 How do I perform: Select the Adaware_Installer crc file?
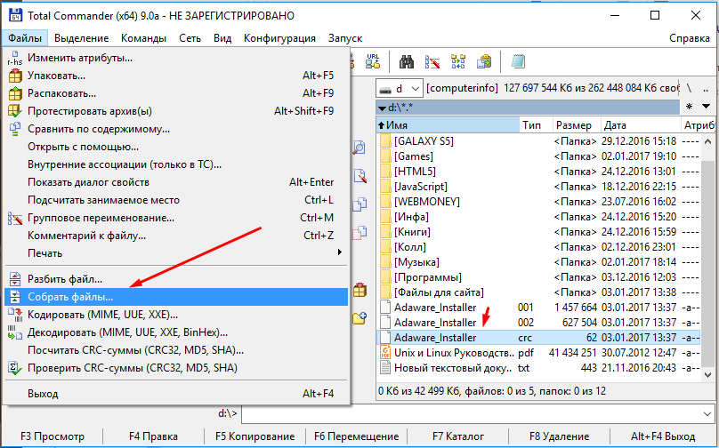435,338
